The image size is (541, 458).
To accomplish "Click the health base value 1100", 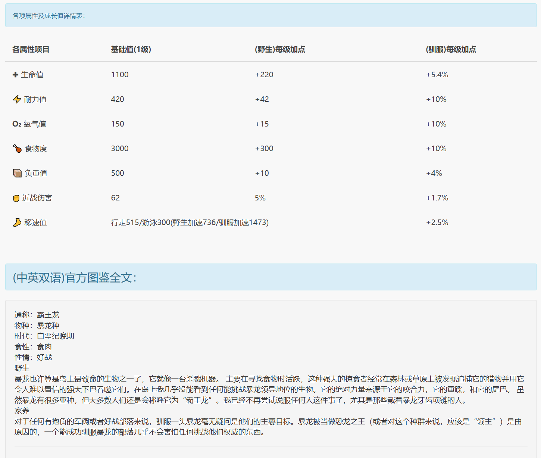I will pos(120,75).
